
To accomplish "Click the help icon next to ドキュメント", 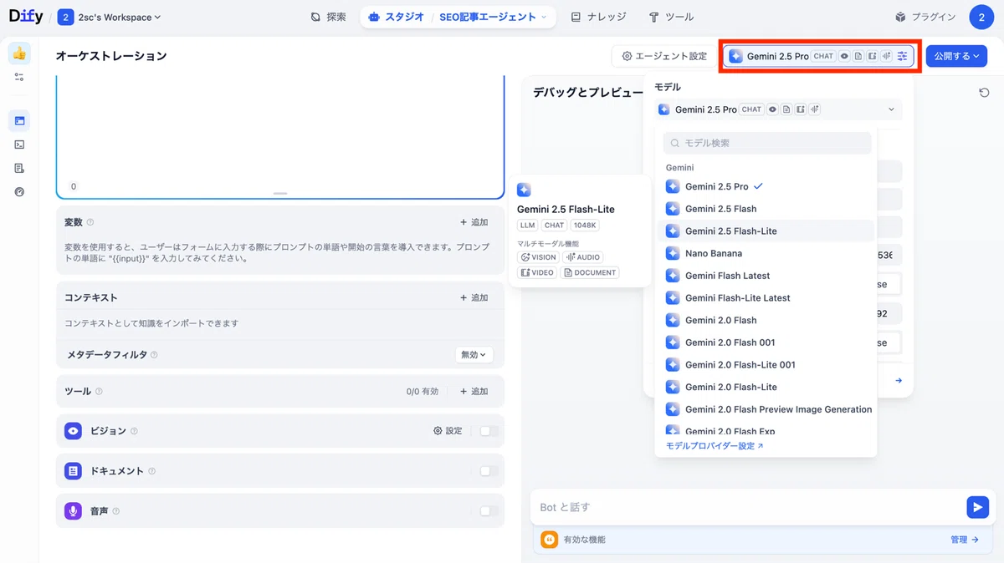I will click(151, 471).
